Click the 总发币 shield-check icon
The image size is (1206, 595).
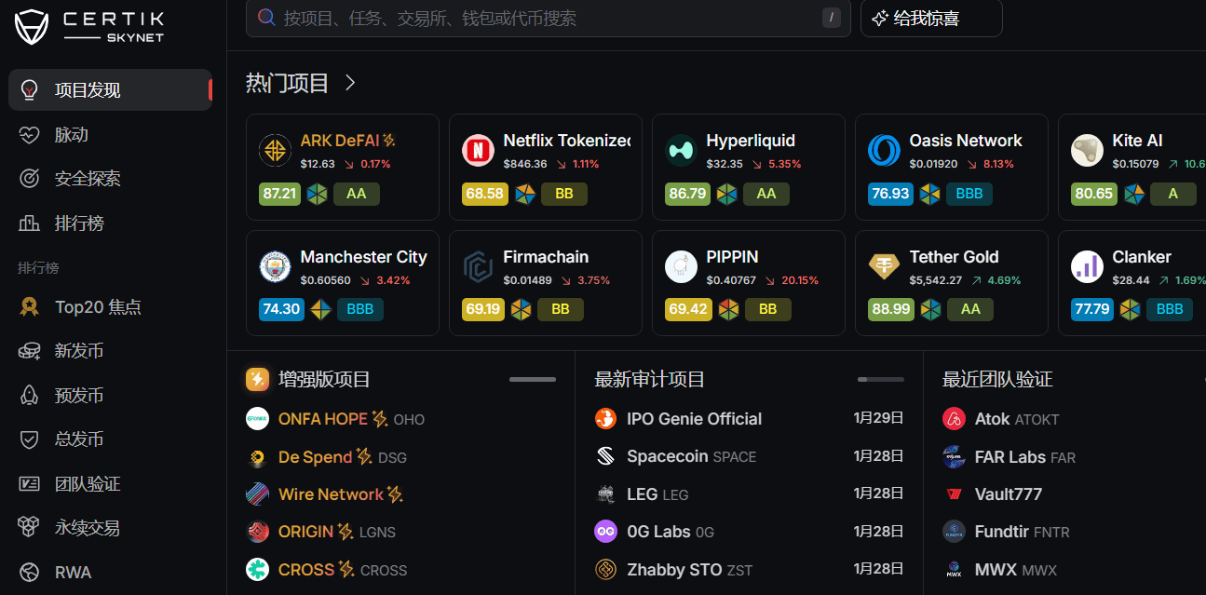(30, 439)
